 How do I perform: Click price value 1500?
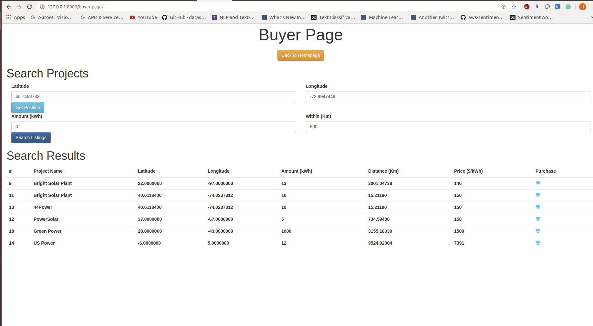459,231
